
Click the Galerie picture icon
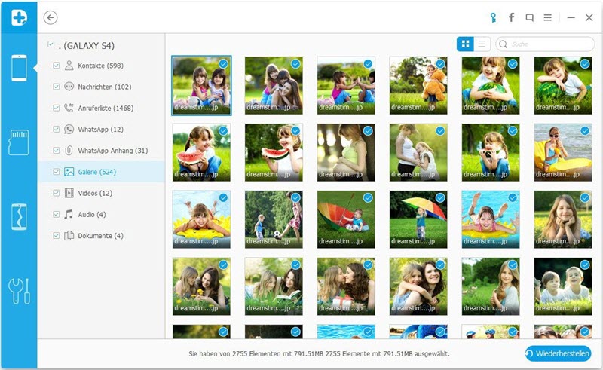[69, 172]
